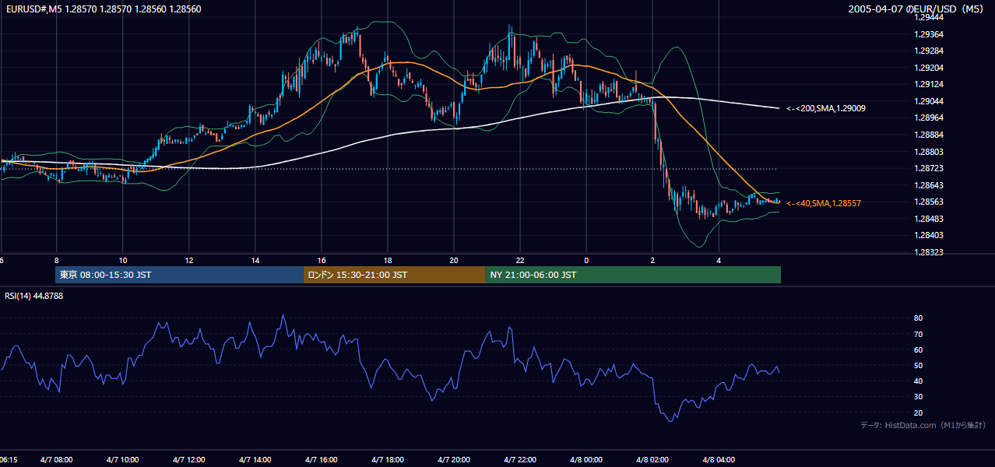
Task: Select the London 15:30-21:00 JST session bar
Action: 394,275
